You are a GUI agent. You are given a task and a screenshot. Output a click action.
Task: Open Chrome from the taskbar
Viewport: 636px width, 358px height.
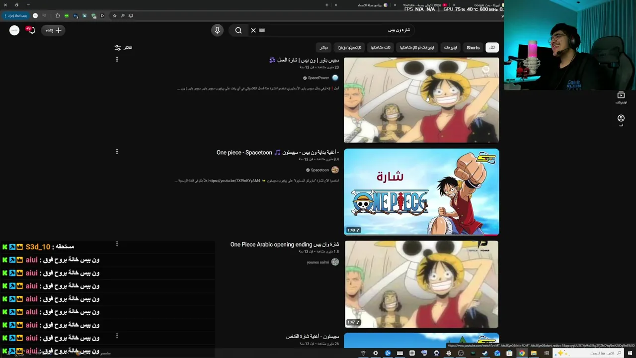click(522, 353)
